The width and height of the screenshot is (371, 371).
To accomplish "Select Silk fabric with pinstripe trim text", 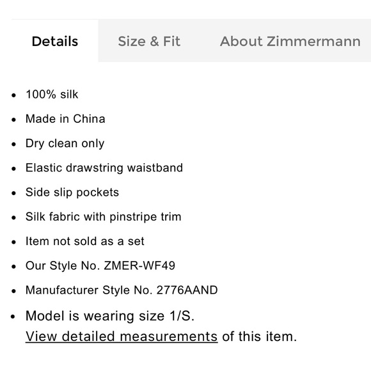I will (104, 217).
